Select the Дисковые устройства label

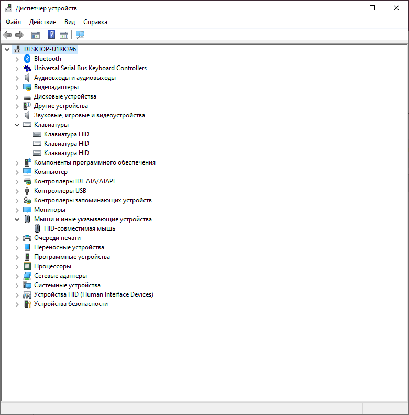click(x=65, y=96)
